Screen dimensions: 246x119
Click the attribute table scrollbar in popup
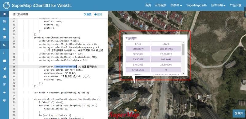(183, 50)
